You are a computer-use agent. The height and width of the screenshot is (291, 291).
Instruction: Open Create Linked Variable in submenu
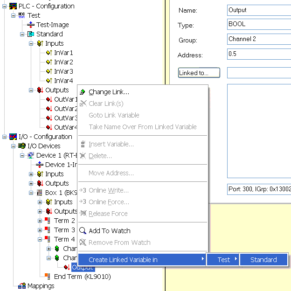(142, 260)
